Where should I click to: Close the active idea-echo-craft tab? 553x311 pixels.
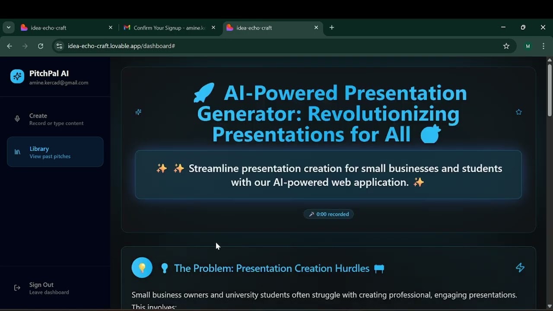(316, 27)
